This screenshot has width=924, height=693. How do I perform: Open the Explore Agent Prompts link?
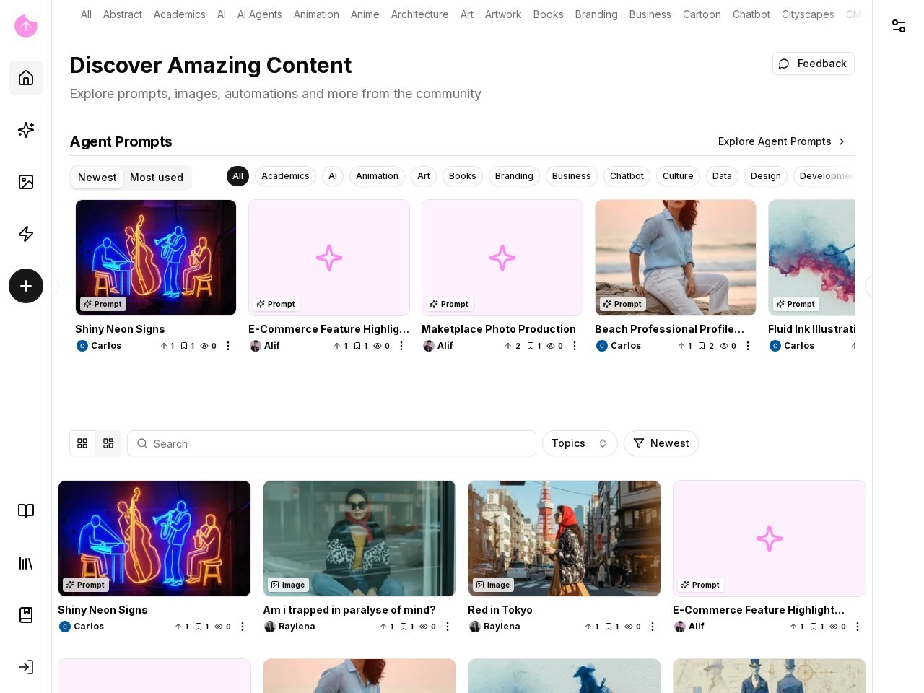pyautogui.click(x=781, y=141)
